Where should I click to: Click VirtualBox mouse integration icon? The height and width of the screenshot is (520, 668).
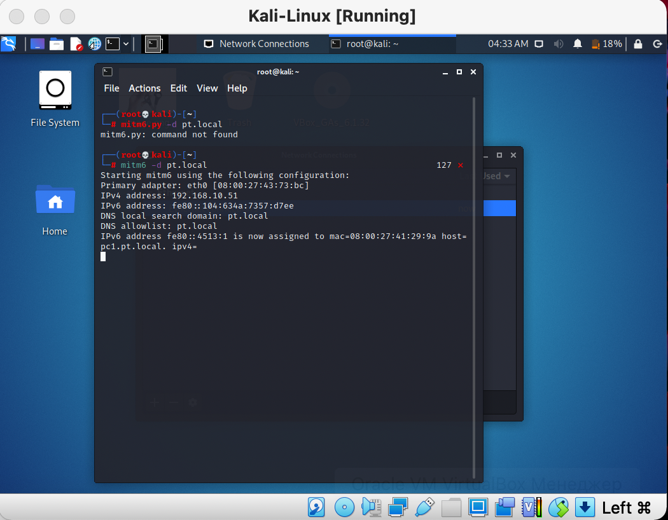(559, 507)
